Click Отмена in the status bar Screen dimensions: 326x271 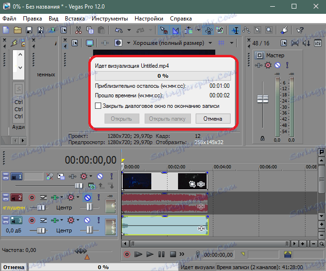point(14,267)
